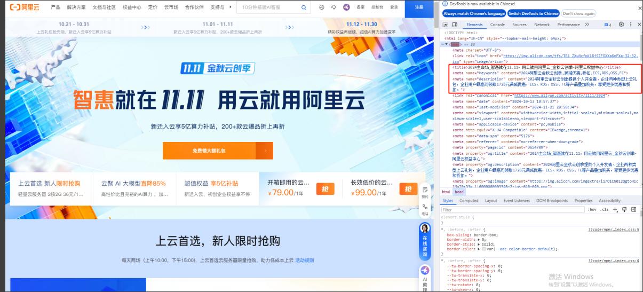
Task: Switch to the Console tab in DevTools
Action: [x=497, y=25]
